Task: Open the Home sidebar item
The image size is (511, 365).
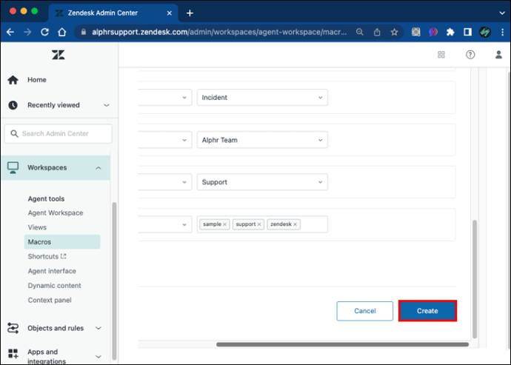Action: pyautogui.click(x=37, y=80)
